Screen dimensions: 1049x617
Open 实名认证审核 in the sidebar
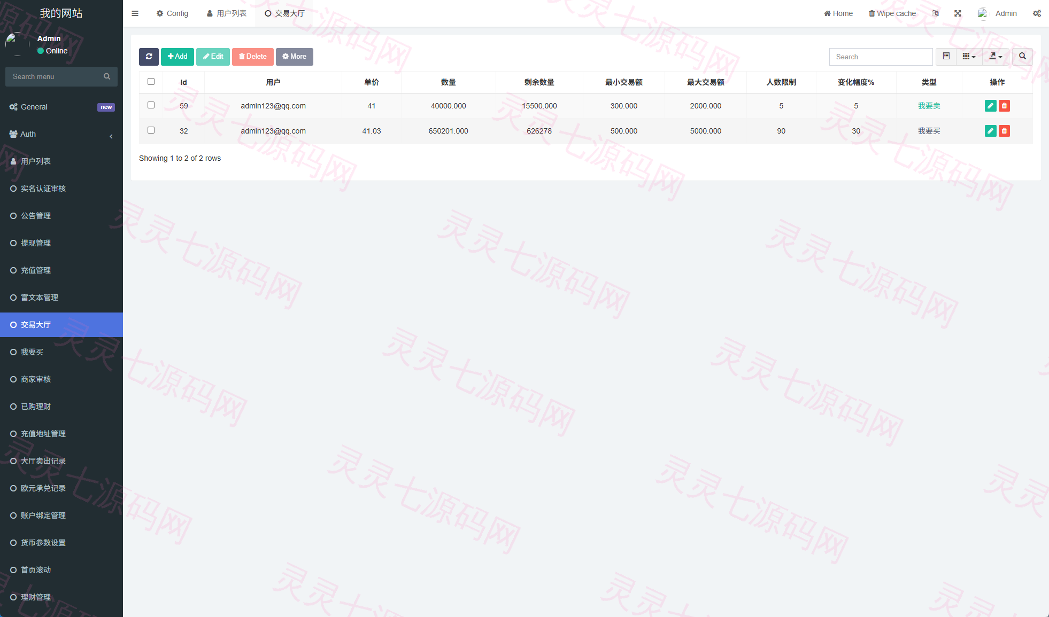click(61, 189)
